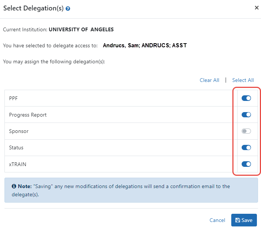Viewport: 261px width, 235px height.
Task: Click the Status row label
Action: click(x=16, y=147)
